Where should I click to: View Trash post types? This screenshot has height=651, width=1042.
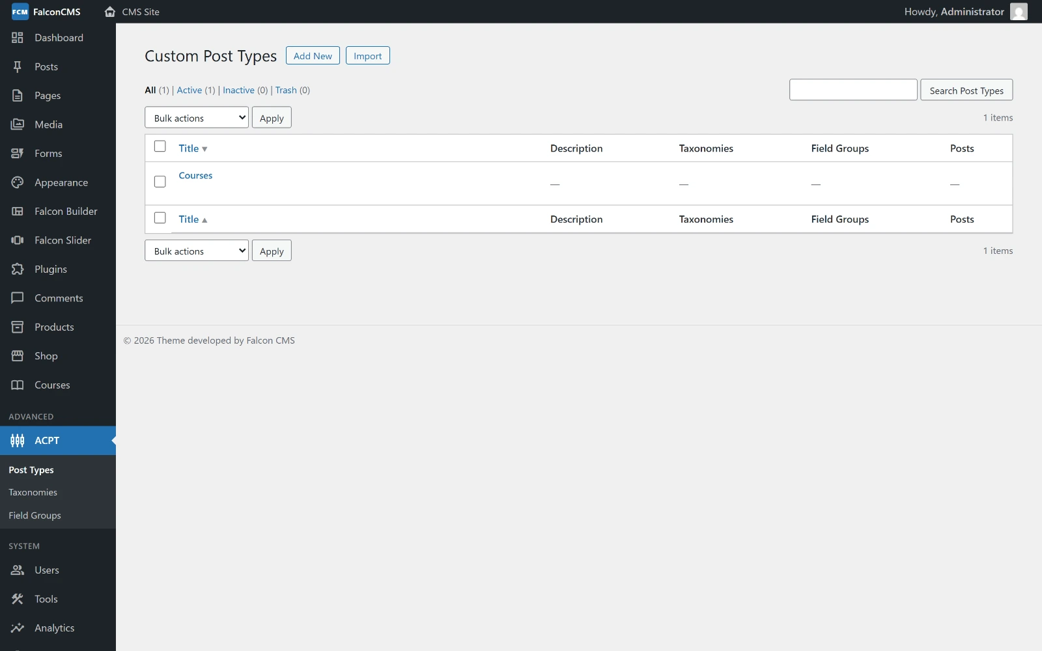pos(286,90)
